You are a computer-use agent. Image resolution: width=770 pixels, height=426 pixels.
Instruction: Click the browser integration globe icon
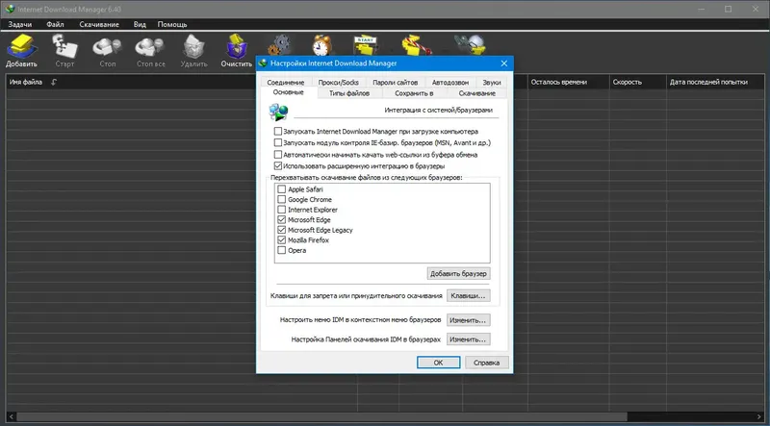coord(278,113)
